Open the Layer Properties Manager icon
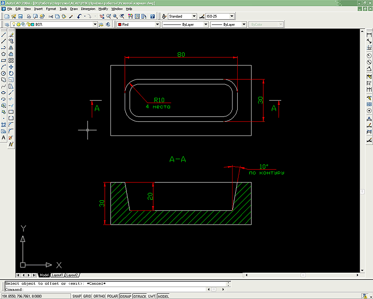373x299 pixels. tap(7, 24)
